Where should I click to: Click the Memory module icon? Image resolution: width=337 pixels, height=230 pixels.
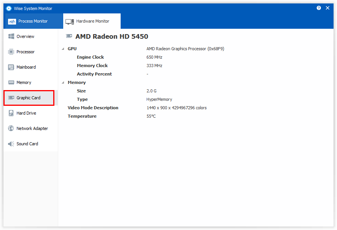click(11, 82)
